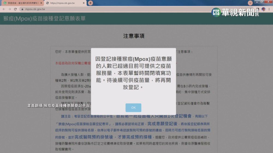The height and width of the screenshot is (153, 273).
Task: Click the 完成意願登記後 blue text
Action: pyautogui.click(x=162, y=124)
